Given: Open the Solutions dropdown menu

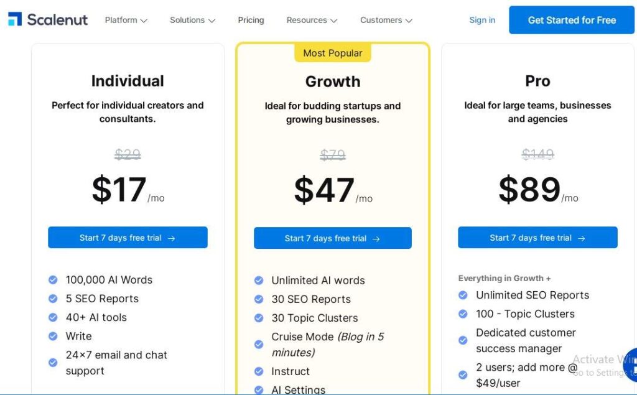Looking at the screenshot, I should coord(192,20).
